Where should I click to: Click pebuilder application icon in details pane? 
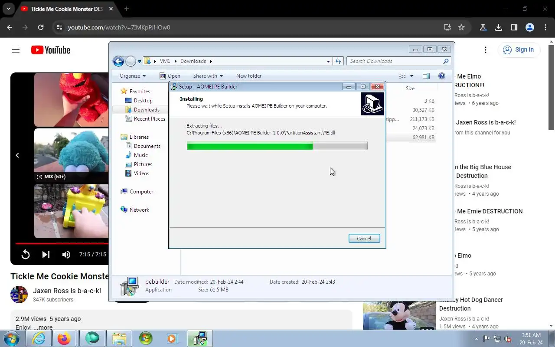click(129, 286)
